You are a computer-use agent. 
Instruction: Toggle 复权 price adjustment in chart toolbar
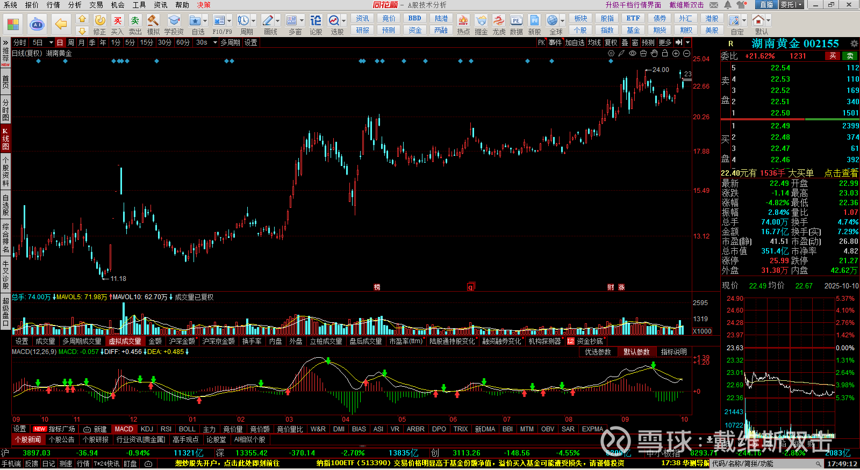click(611, 42)
